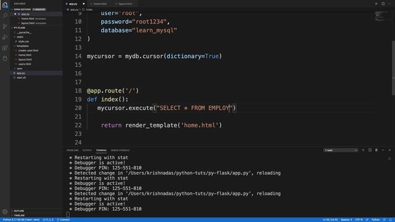Image resolution: width=395 pixels, height=222 pixels.
Task: Open notifications bell in status bar
Action: pyautogui.click(x=391, y=220)
